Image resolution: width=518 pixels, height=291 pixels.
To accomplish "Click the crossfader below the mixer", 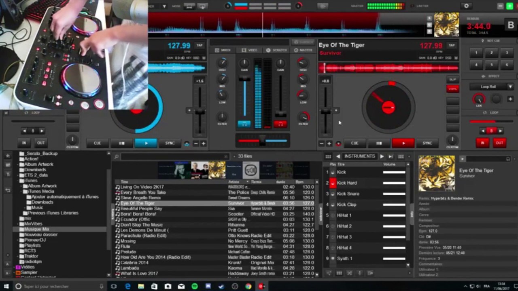I will point(263,141).
